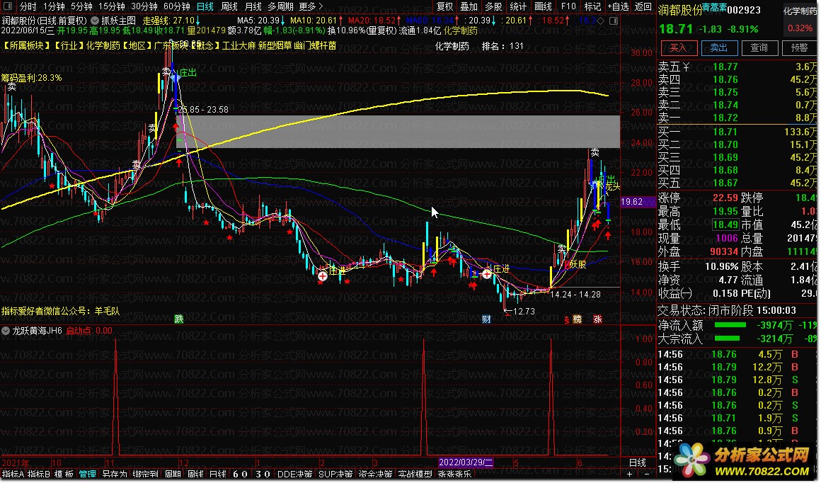The width and height of the screenshot is (821, 483).
Task: Click the 工业大麻 concept link
Action: pyautogui.click(x=239, y=45)
